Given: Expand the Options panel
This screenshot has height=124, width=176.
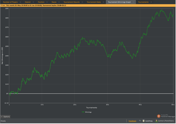Looking at the screenshot, I should click(x=5, y=117).
